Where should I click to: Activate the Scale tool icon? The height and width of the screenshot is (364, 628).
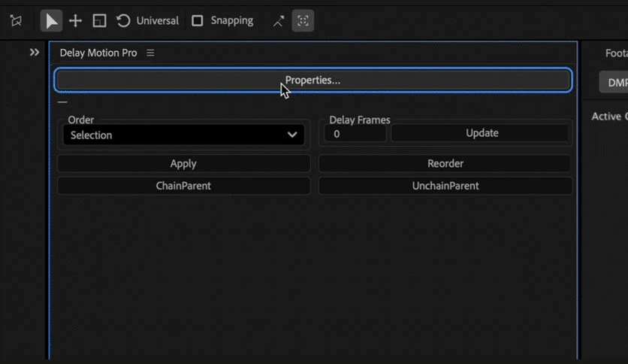[99, 21]
